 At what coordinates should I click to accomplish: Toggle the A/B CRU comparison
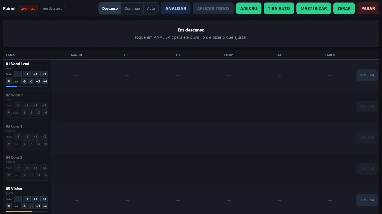click(x=249, y=8)
